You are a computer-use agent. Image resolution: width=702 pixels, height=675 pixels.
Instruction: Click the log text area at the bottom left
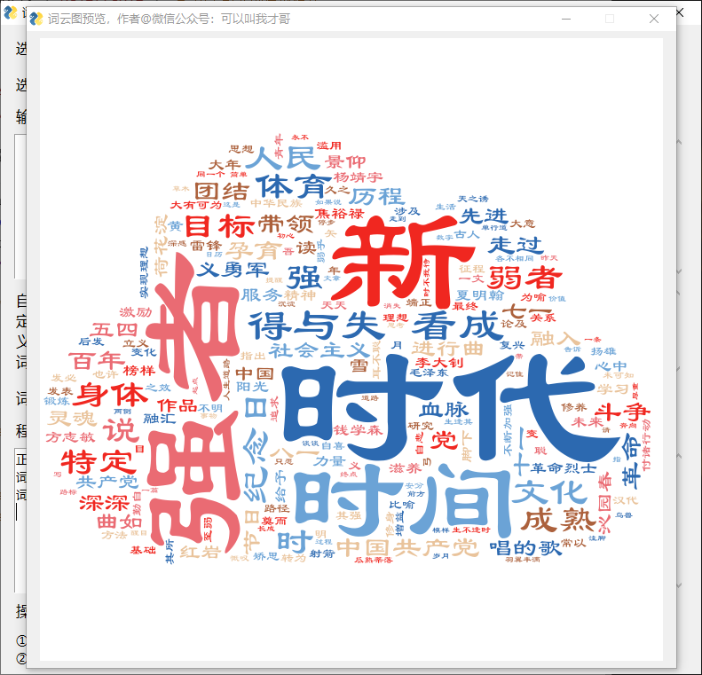click(x=20, y=523)
